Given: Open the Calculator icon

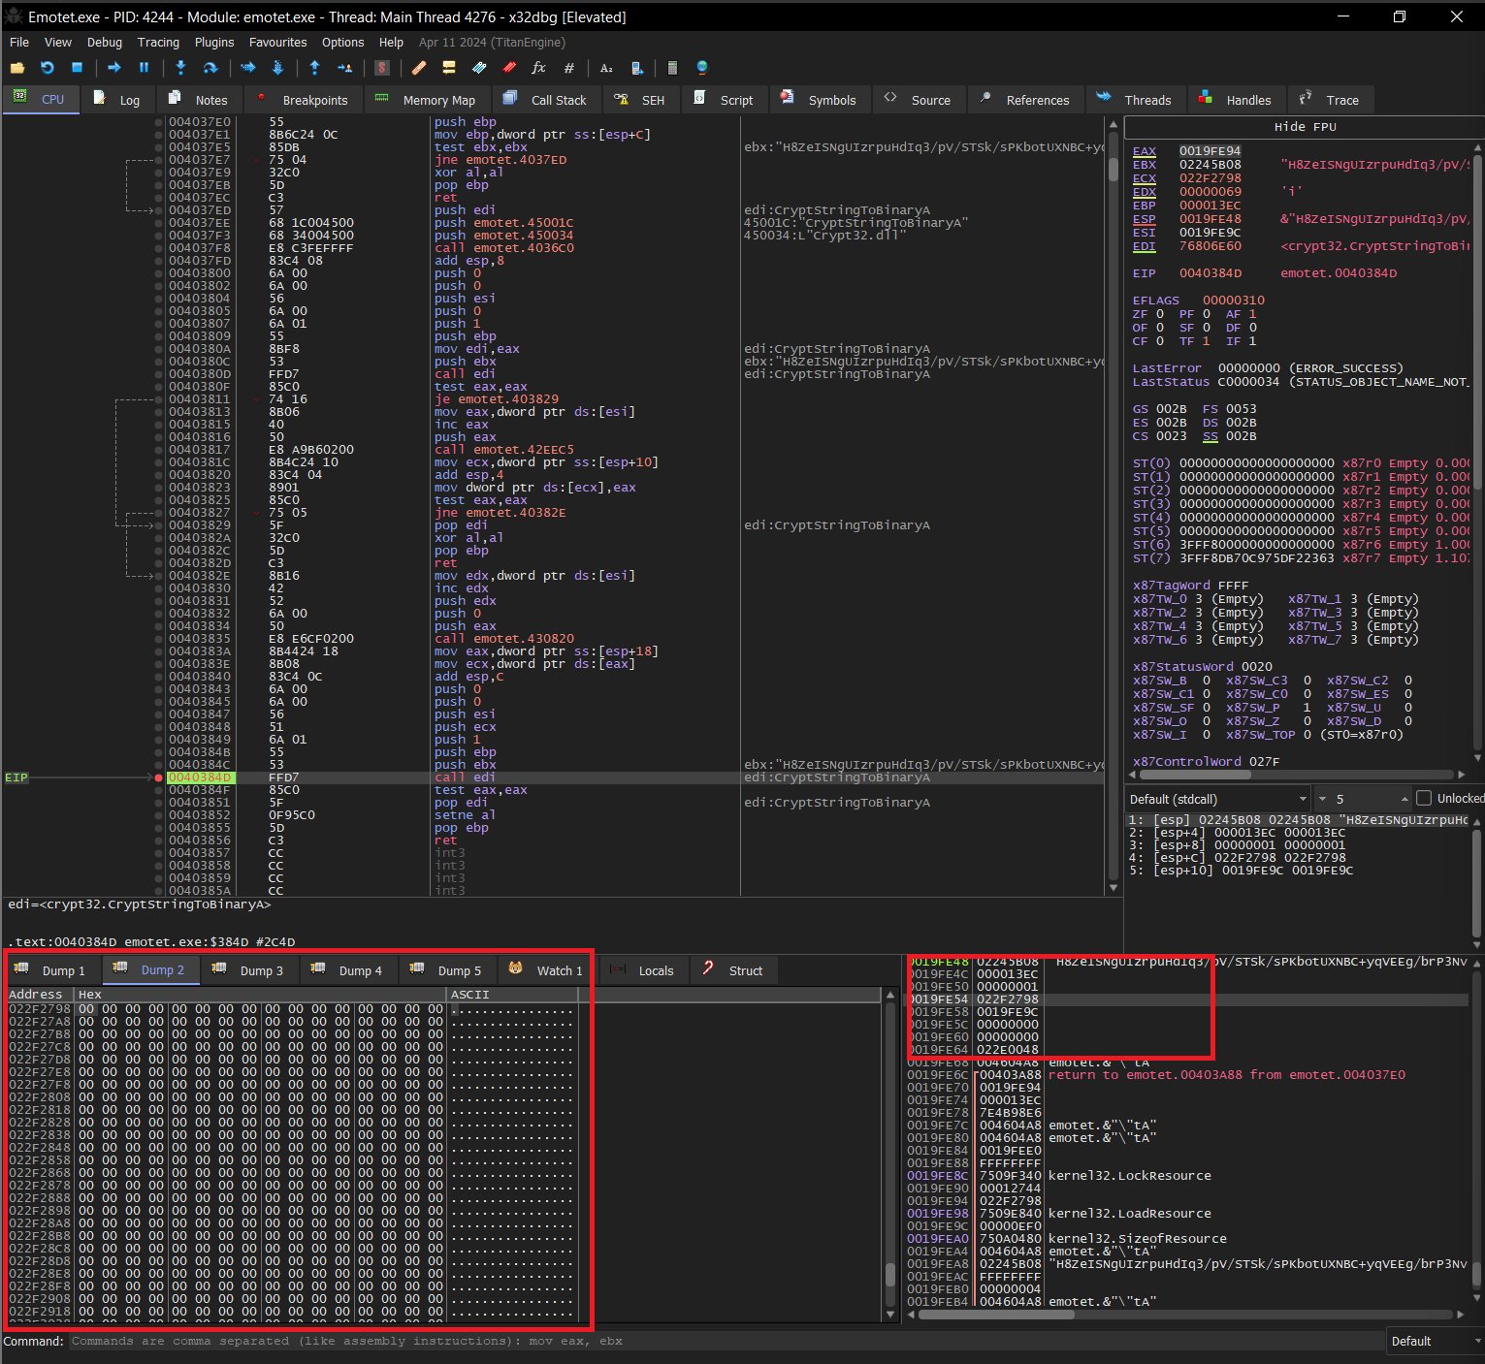Looking at the screenshot, I should click(x=672, y=68).
